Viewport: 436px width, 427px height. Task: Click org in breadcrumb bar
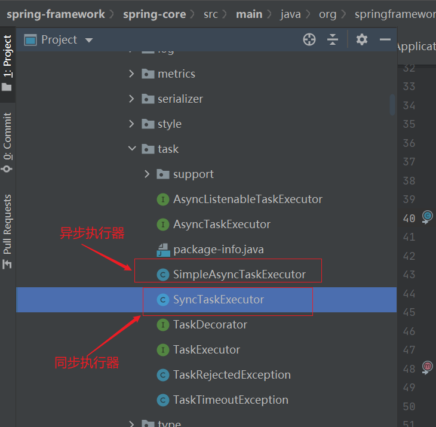pos(327,14)
